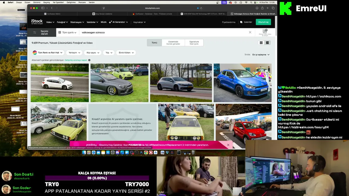
Task: Open the silver Scirocco driving thumbnail
Action: pyautogui.click(x=181, y=83)
